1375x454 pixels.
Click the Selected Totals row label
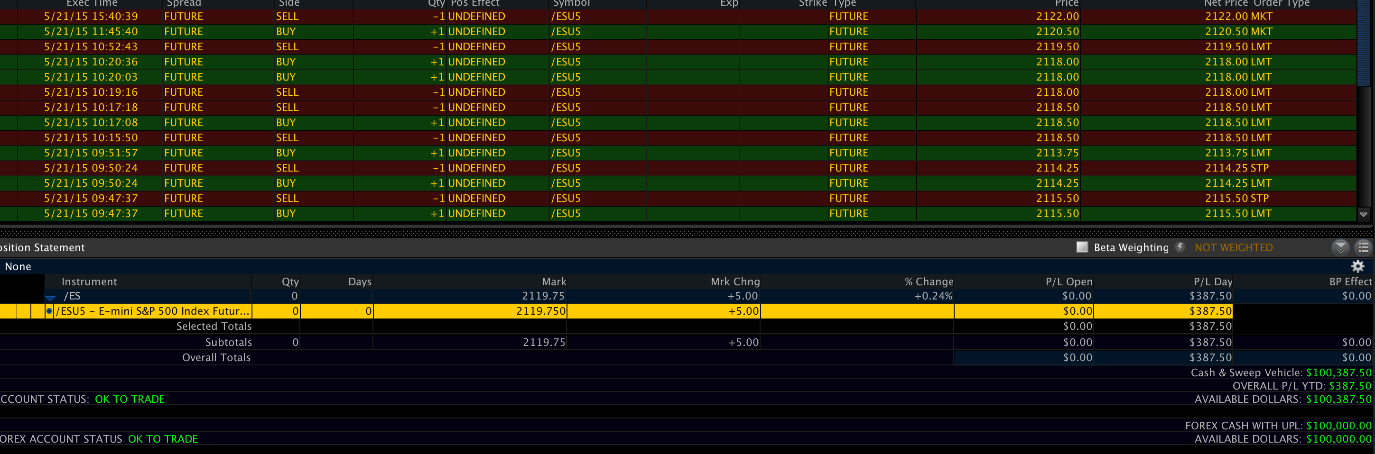click(214, 326)
